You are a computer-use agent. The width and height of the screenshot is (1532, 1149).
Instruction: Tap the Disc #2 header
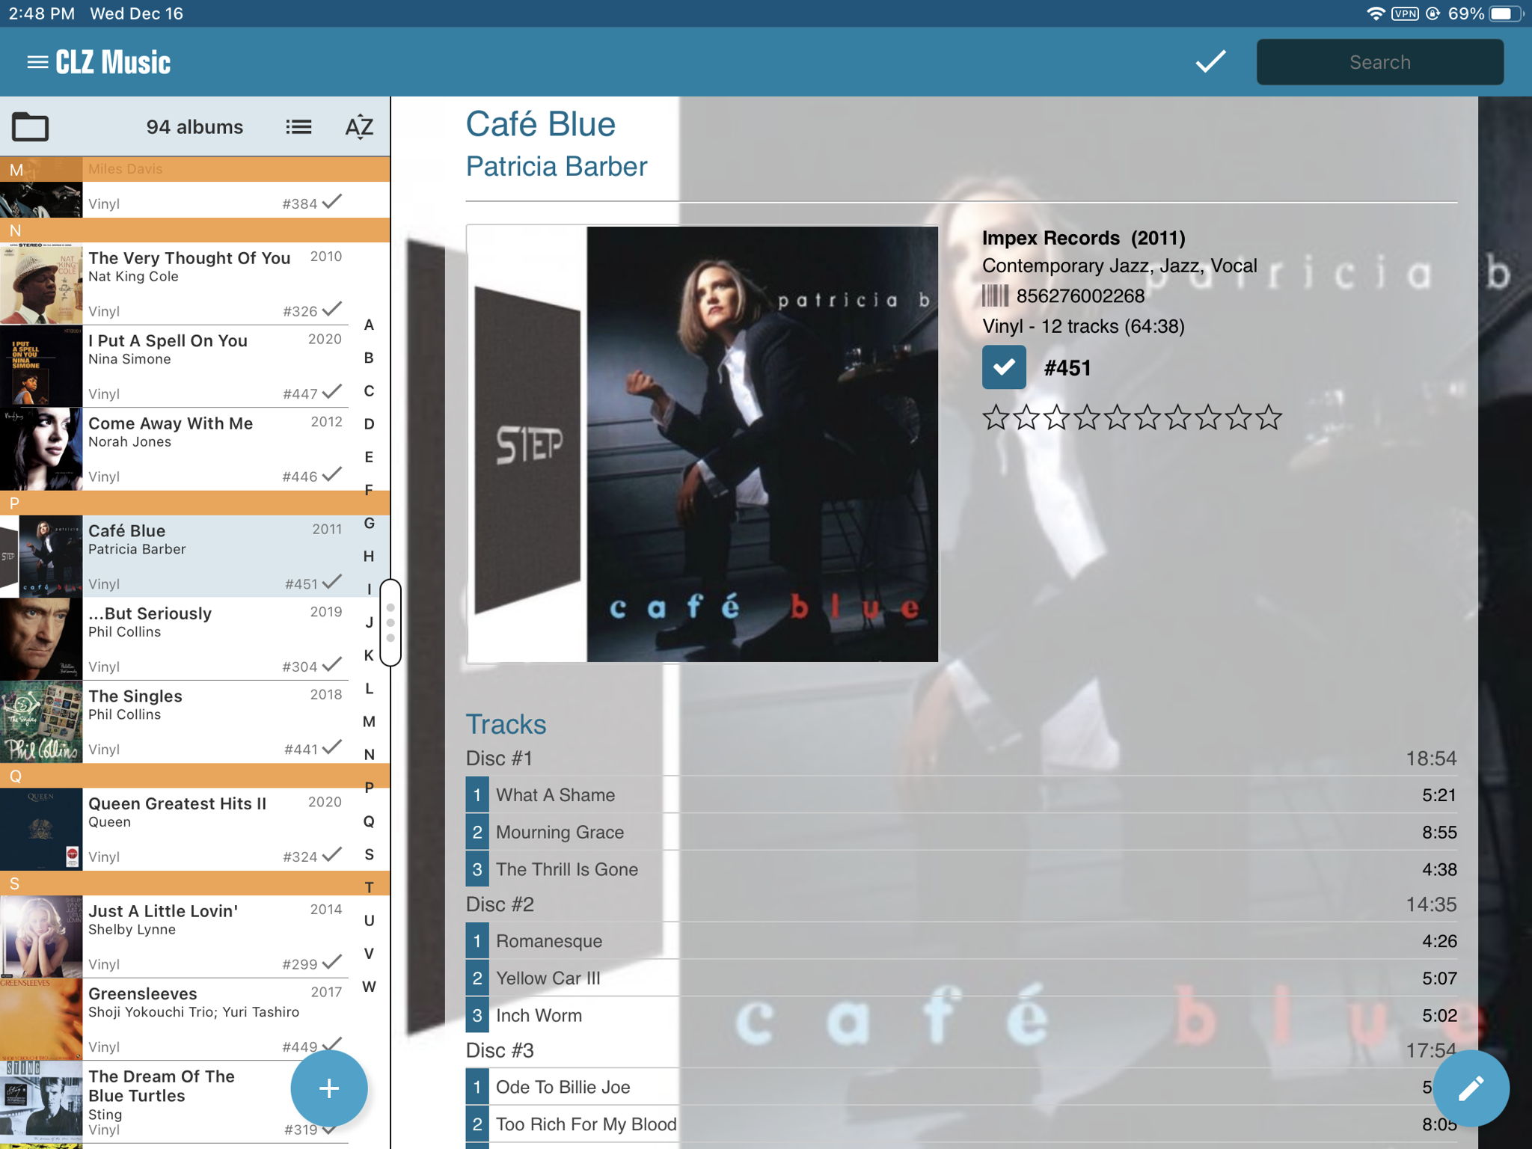click(500, 904)
